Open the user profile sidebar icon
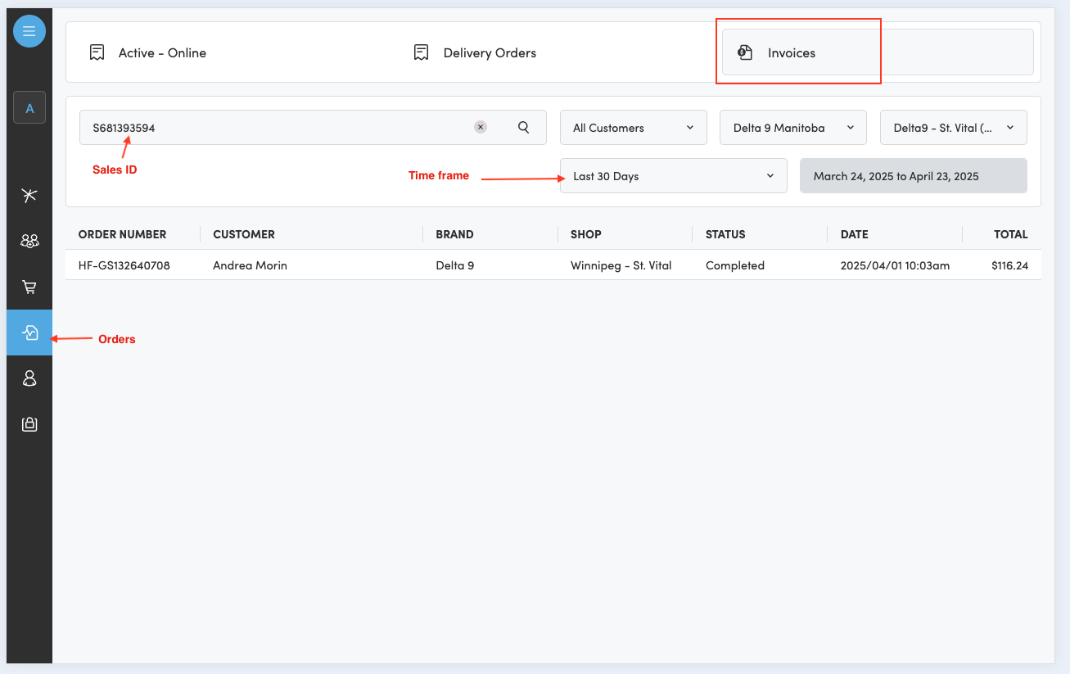 [29, 378]
